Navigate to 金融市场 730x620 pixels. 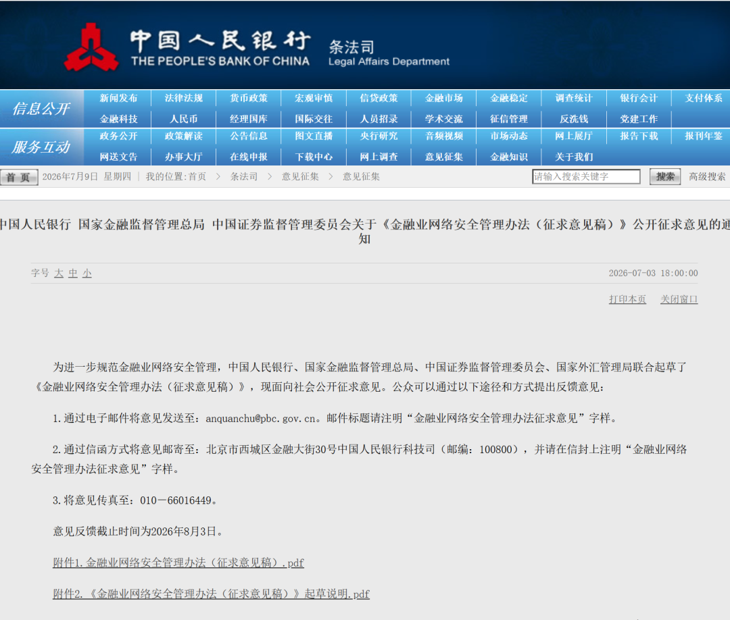[443, 98]
